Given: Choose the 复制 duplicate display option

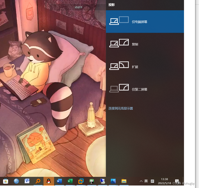Looking at the screenshot, I should [x=145, y=44].
